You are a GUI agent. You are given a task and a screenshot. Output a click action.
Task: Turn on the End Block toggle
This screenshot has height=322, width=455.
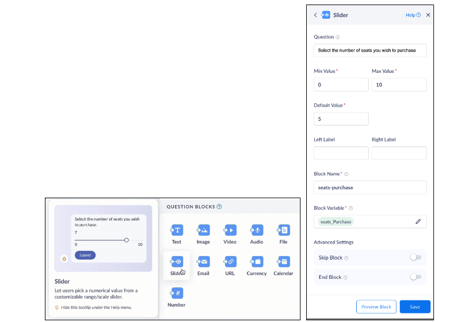[x=416, y=277]
